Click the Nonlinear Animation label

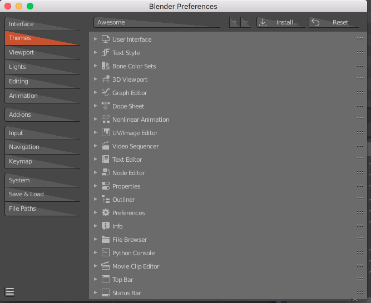(141, 120)
